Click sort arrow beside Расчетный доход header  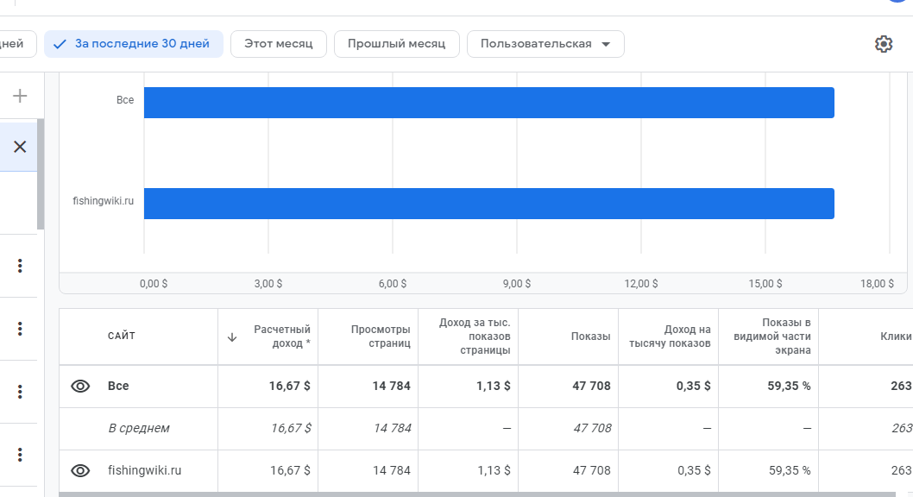pyautogui.click(x=231, y=337)
